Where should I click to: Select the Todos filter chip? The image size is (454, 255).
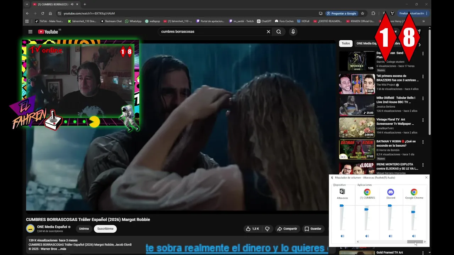coord(346,44)
